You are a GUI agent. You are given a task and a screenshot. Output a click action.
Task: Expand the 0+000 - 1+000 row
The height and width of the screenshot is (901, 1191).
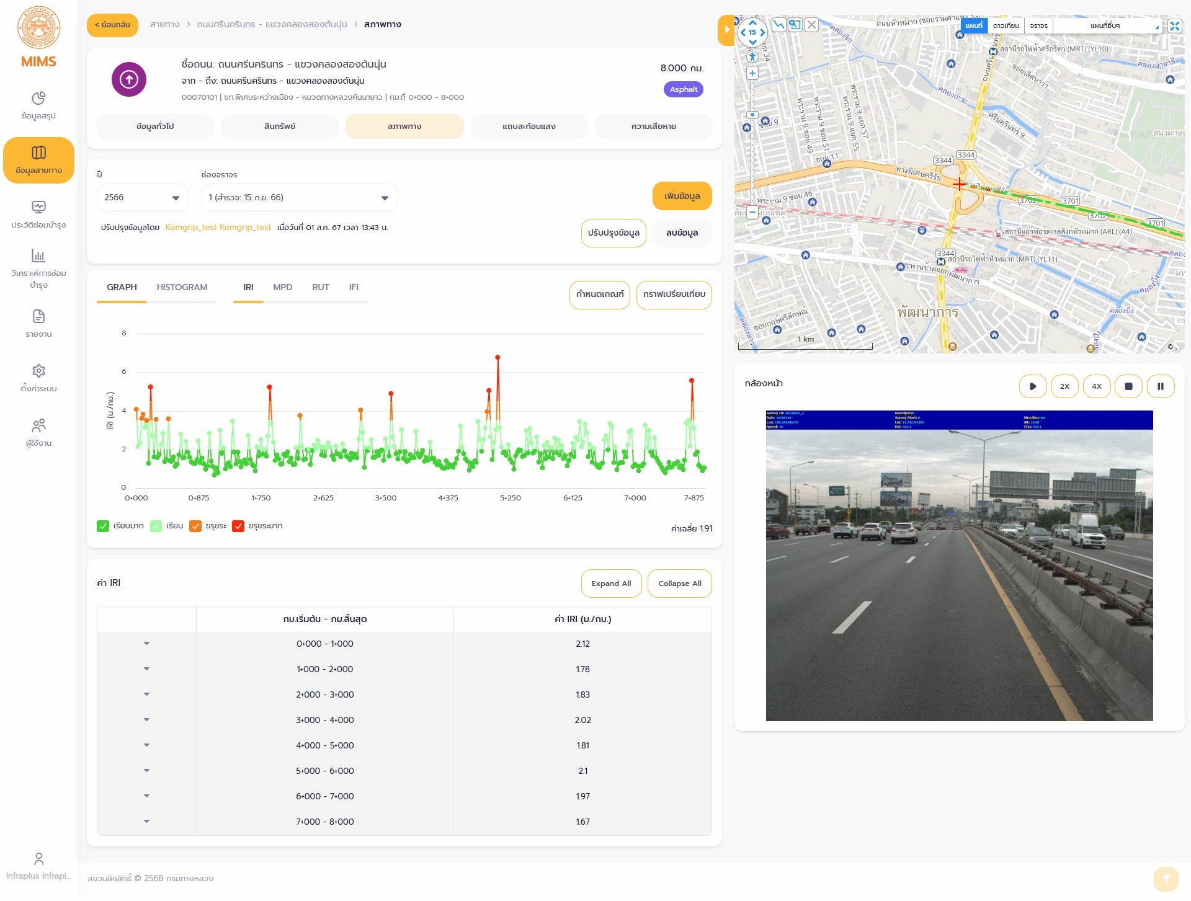coord(146,644)
